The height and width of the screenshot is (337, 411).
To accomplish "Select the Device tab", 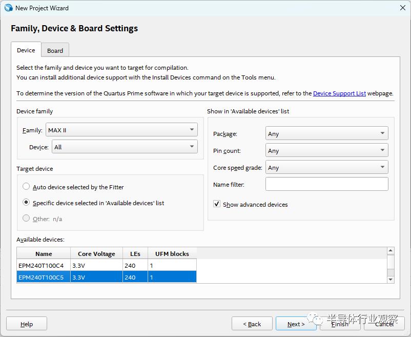I will pos(26,50).
